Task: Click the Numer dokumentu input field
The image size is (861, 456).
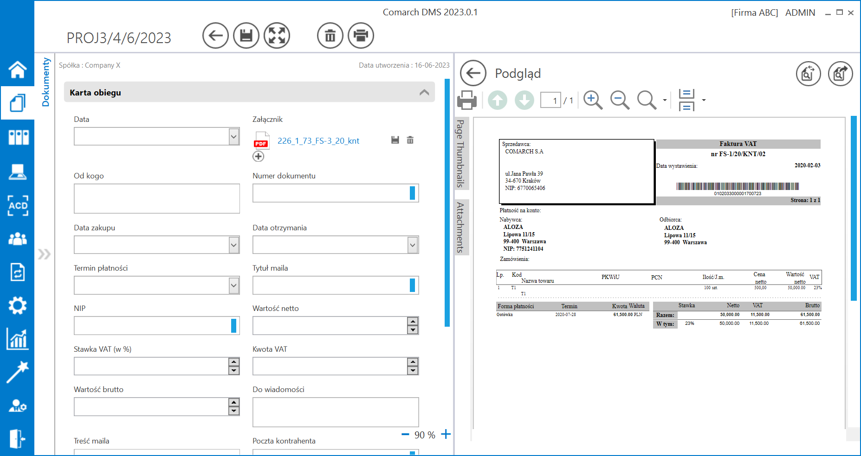Action: tap(336, 193)
